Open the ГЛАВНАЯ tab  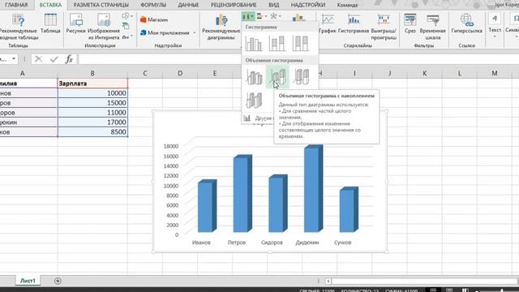(x=16, y=5)
